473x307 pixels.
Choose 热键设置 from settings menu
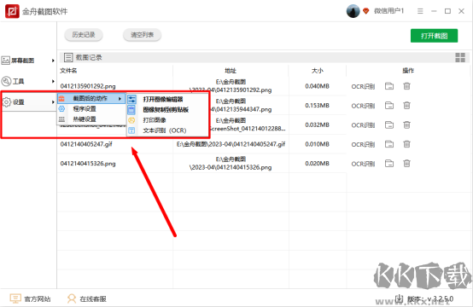click(91, 119)
